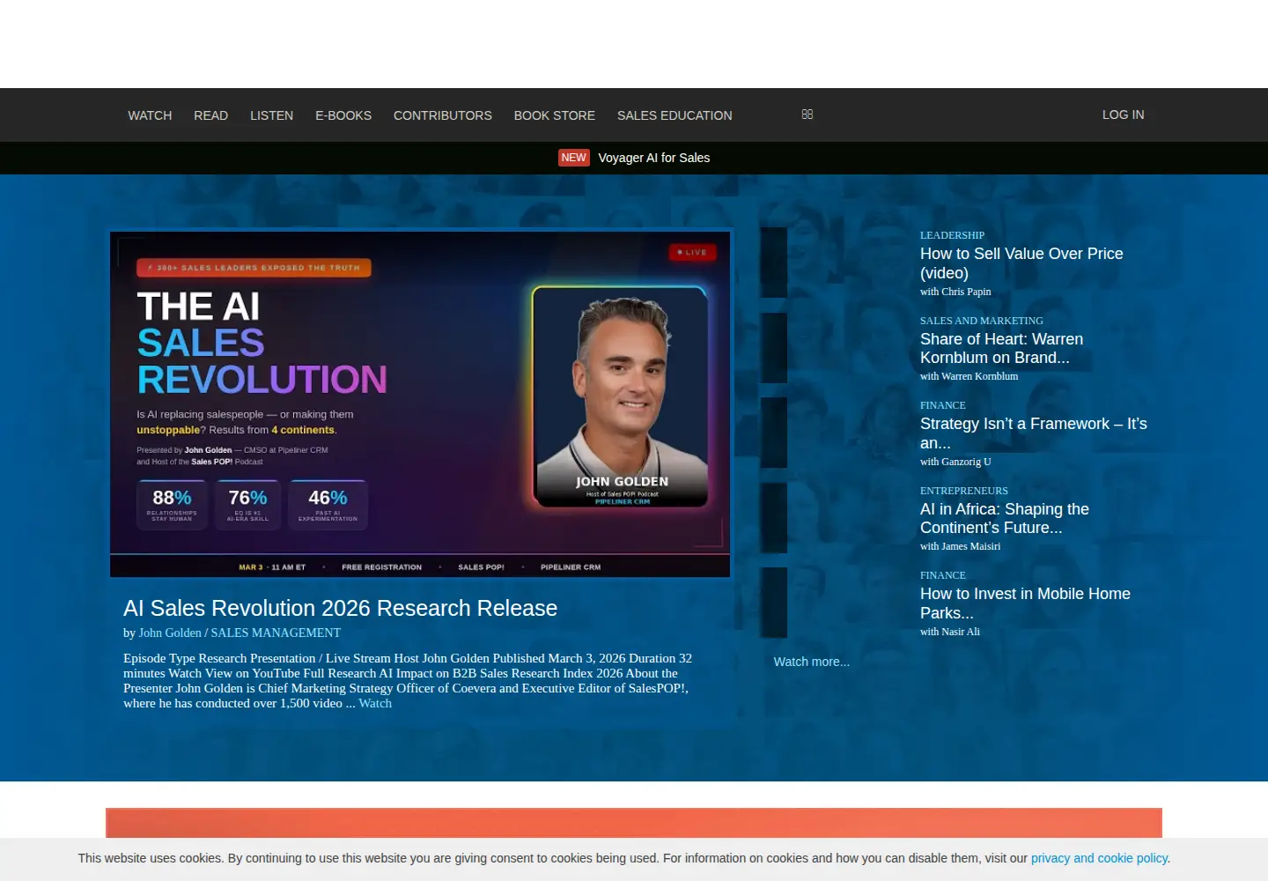Click the FINANCE label above Strategy Isn't a Framework
Viewport: 1268px width, 881px height.
[943, 405]
